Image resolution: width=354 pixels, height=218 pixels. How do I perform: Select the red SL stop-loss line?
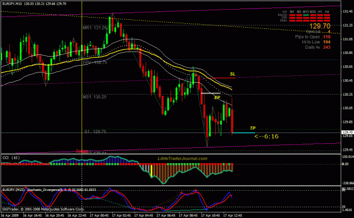tap(224, 78)
